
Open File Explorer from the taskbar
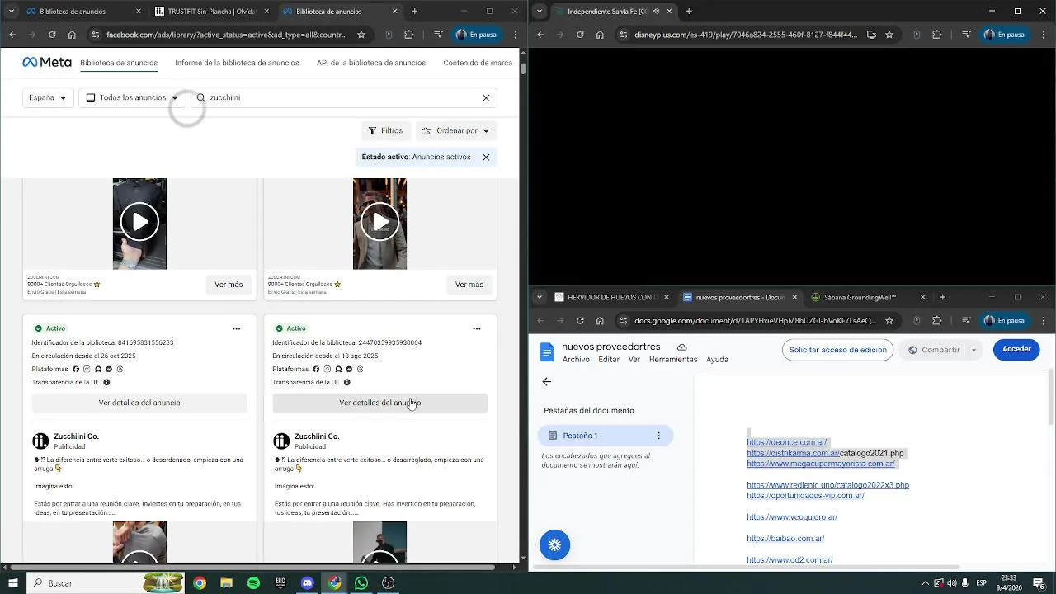226,583
